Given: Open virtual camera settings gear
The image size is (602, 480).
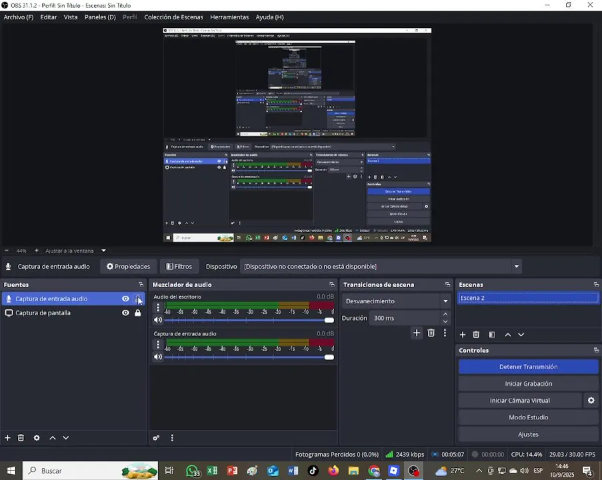Looking at the screenshot, I should (x=591, y=400).
